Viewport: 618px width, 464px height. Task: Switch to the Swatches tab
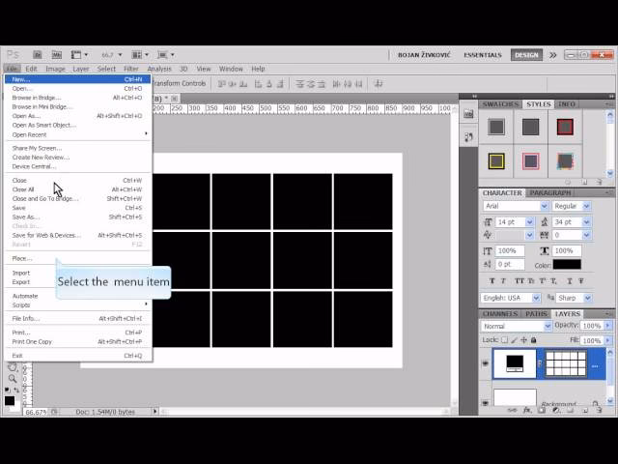pyautogui.click(x=501, y=103)
